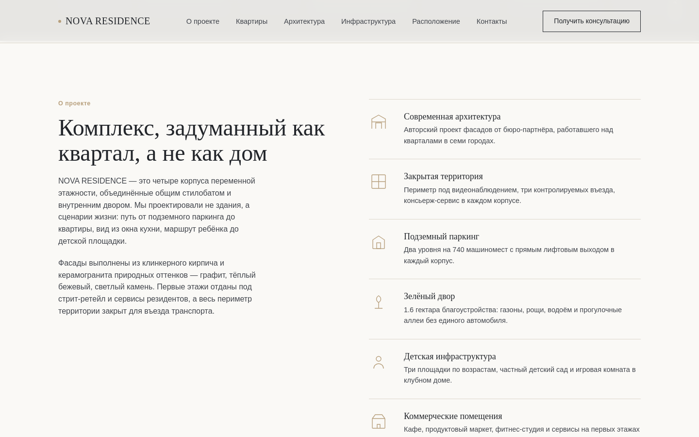
Task: Go to the Квартиры section
Action: tap(251, 21)
